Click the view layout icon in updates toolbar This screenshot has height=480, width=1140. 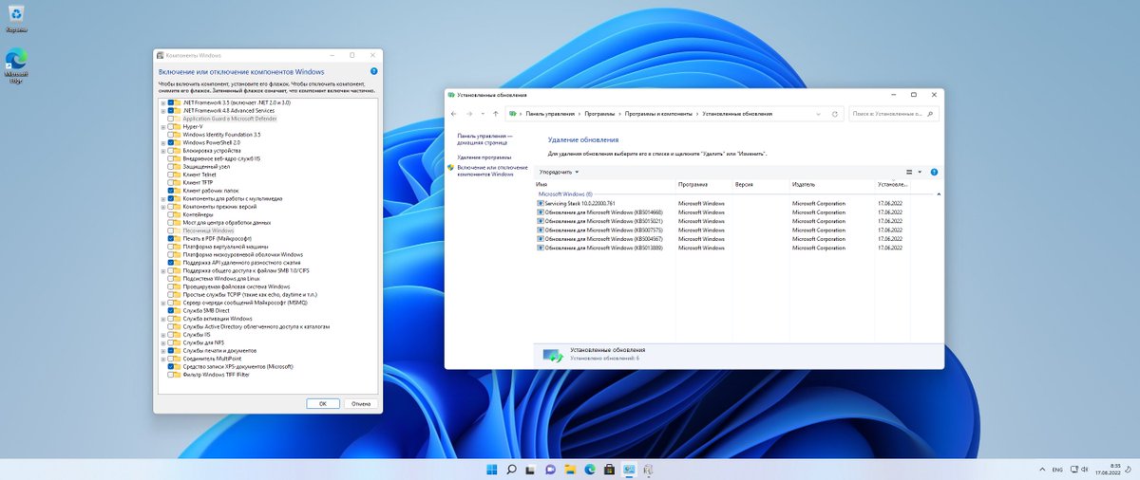coord(909,172)
